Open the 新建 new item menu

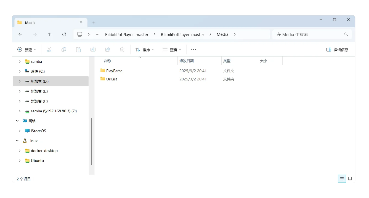click(x=27, y=50)
